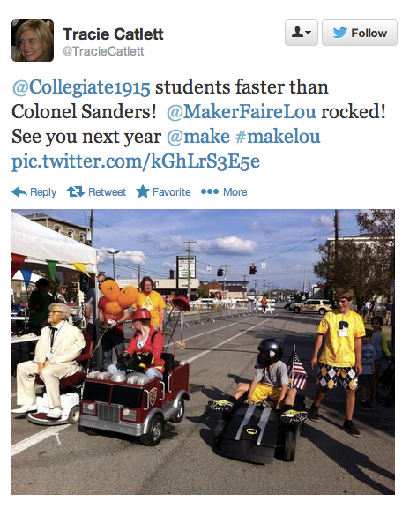
Task: Click the Reply arrow icon
Action: coord(19,191)
